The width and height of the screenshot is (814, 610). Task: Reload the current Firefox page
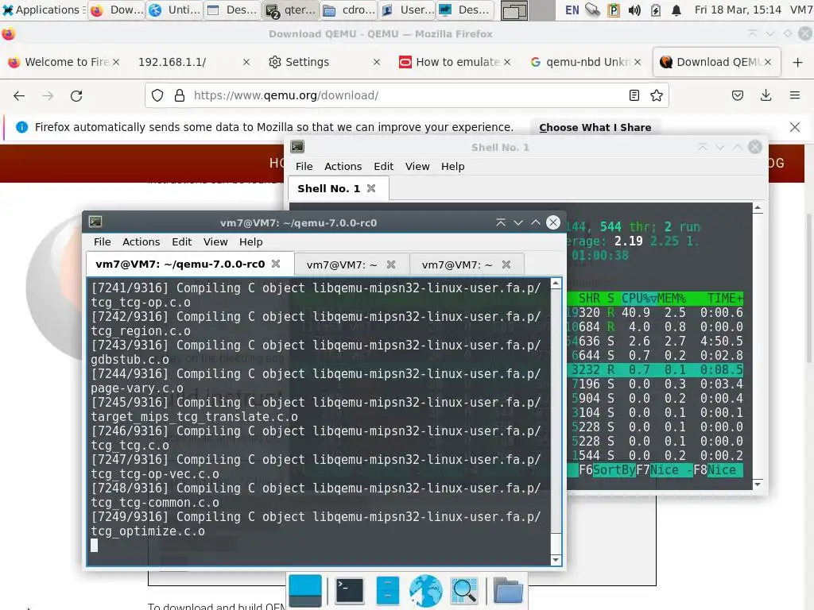[x=76, y=95]
